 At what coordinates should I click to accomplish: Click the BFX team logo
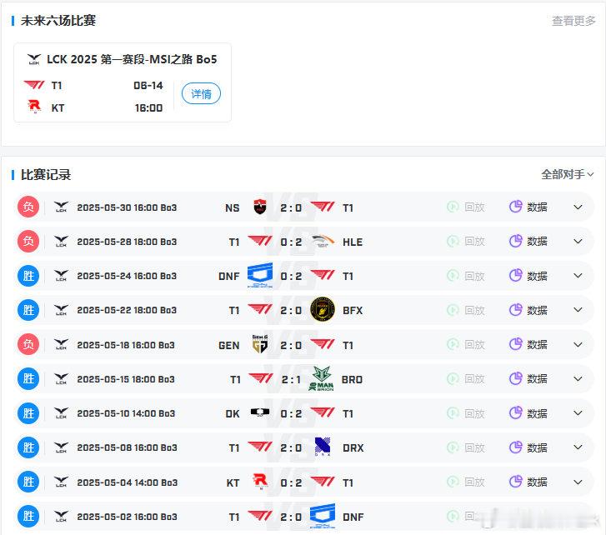tap(323, 309)
